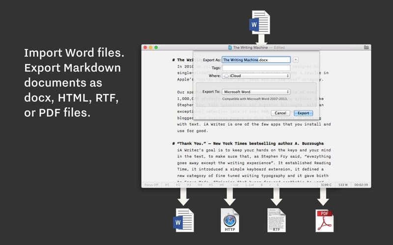Click the iCloud cloud icon in Where field

coord(226,76)
